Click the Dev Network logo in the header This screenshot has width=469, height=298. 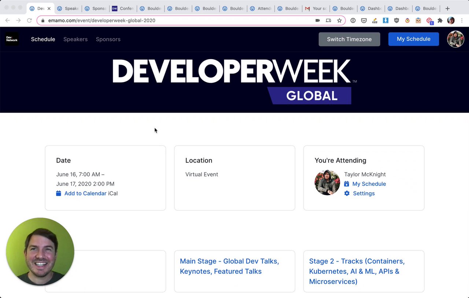(x=12, y=39)
